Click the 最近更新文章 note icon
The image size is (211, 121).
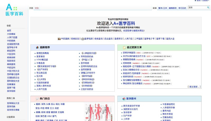124,48
